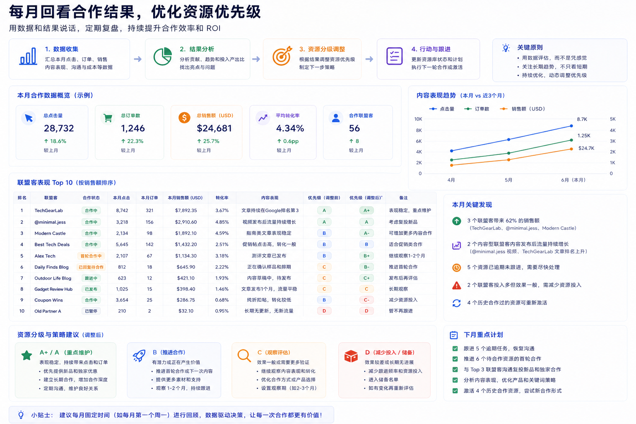This screenshot has height=424, width=636.
Task: Click the 合作状态 column header
Action: coord(91,198)
